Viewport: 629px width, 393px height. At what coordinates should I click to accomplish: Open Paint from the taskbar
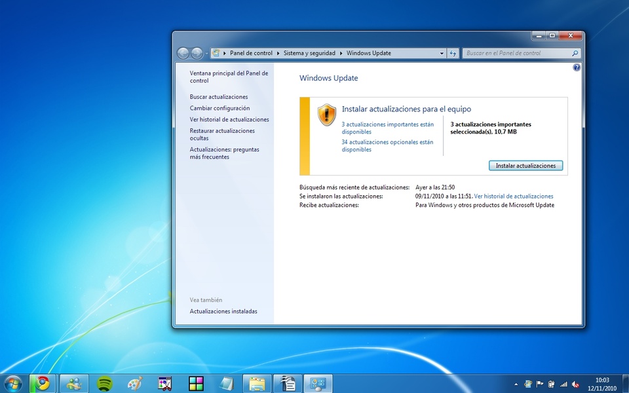134,383
